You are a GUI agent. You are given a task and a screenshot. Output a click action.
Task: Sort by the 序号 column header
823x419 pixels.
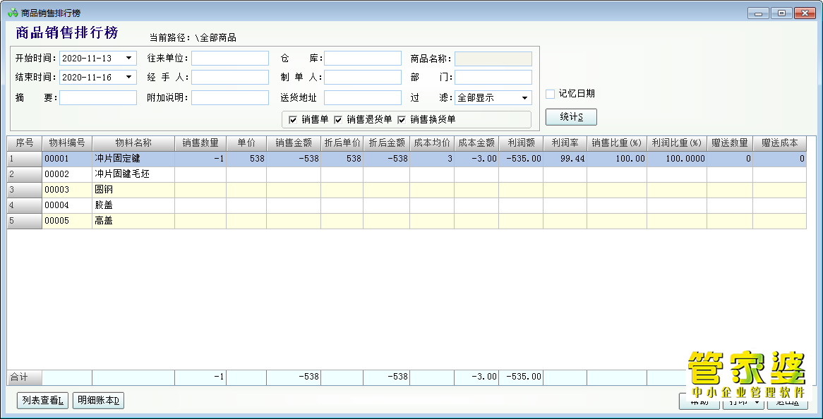tap(25, 143)
